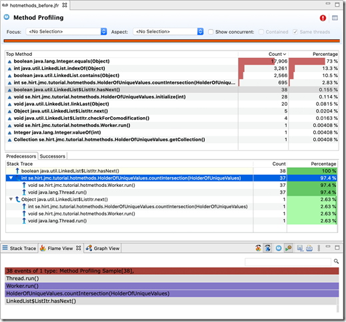
Task: Click the Worker.run() flame graph bar
Action: pos(172,286)
